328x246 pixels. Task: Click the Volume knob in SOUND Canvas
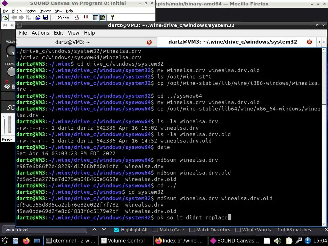pyautogui.click(x=11, y=51)
